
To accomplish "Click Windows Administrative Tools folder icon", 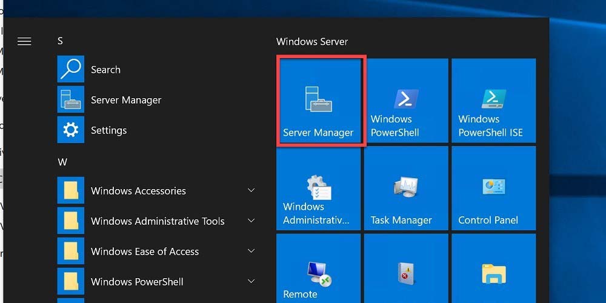I will [71, 221].
